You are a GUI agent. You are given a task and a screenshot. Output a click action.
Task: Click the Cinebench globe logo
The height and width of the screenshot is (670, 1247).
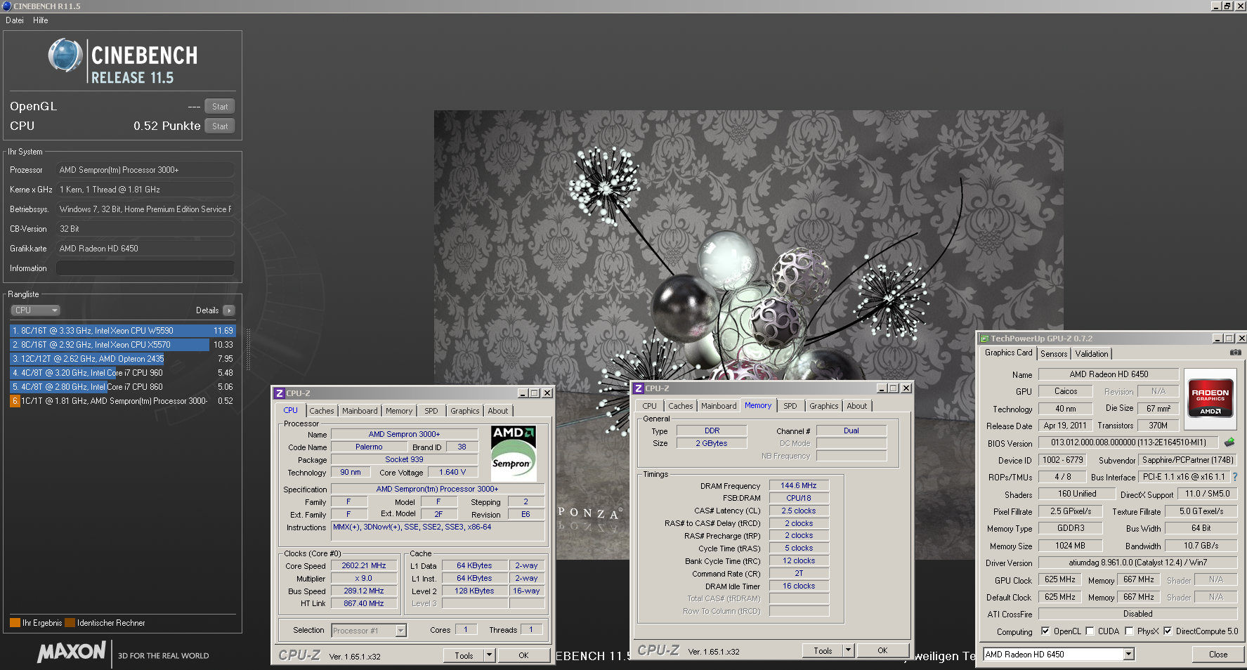click(65, 55)
